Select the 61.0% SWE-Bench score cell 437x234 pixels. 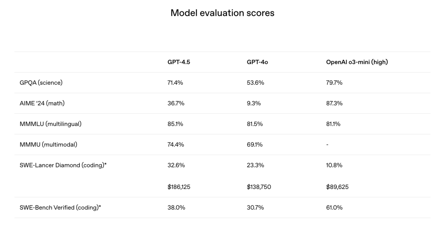point(334,207)
